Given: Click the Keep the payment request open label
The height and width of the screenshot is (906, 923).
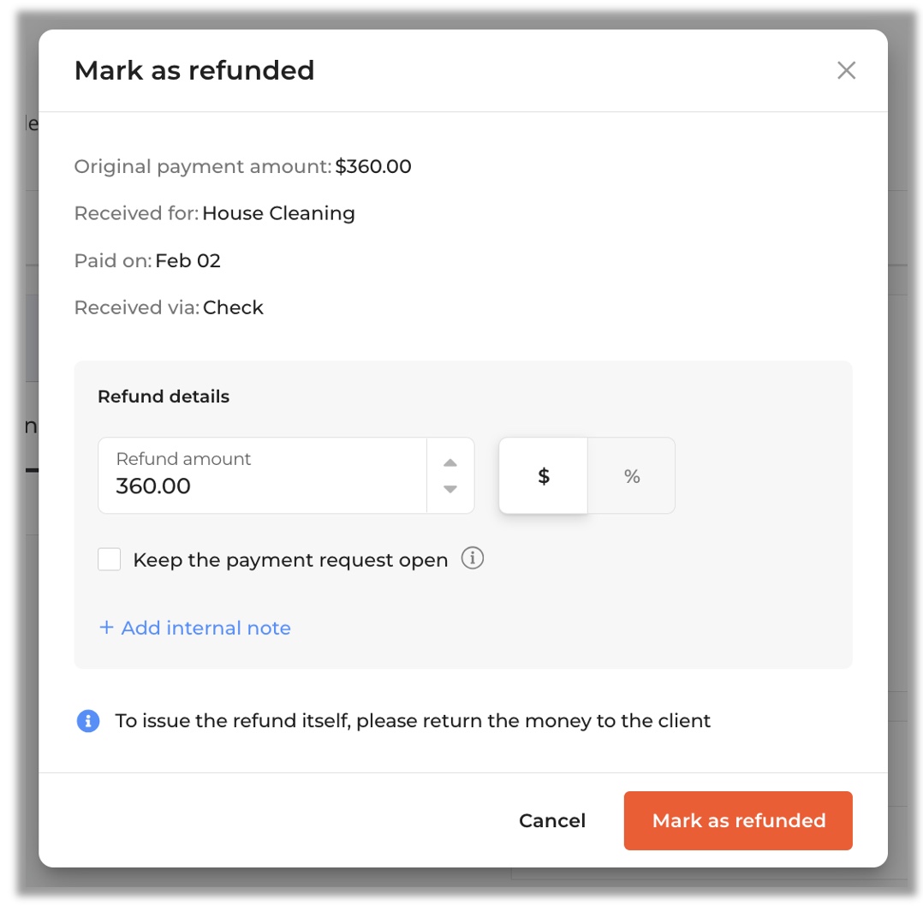Looking at the screenshot, I should point(290,560).
